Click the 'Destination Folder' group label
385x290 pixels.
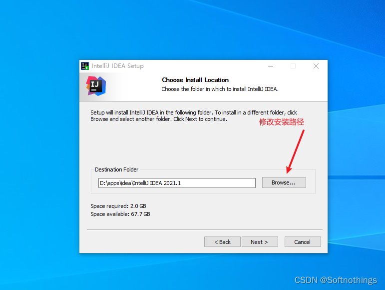(117, 169)
